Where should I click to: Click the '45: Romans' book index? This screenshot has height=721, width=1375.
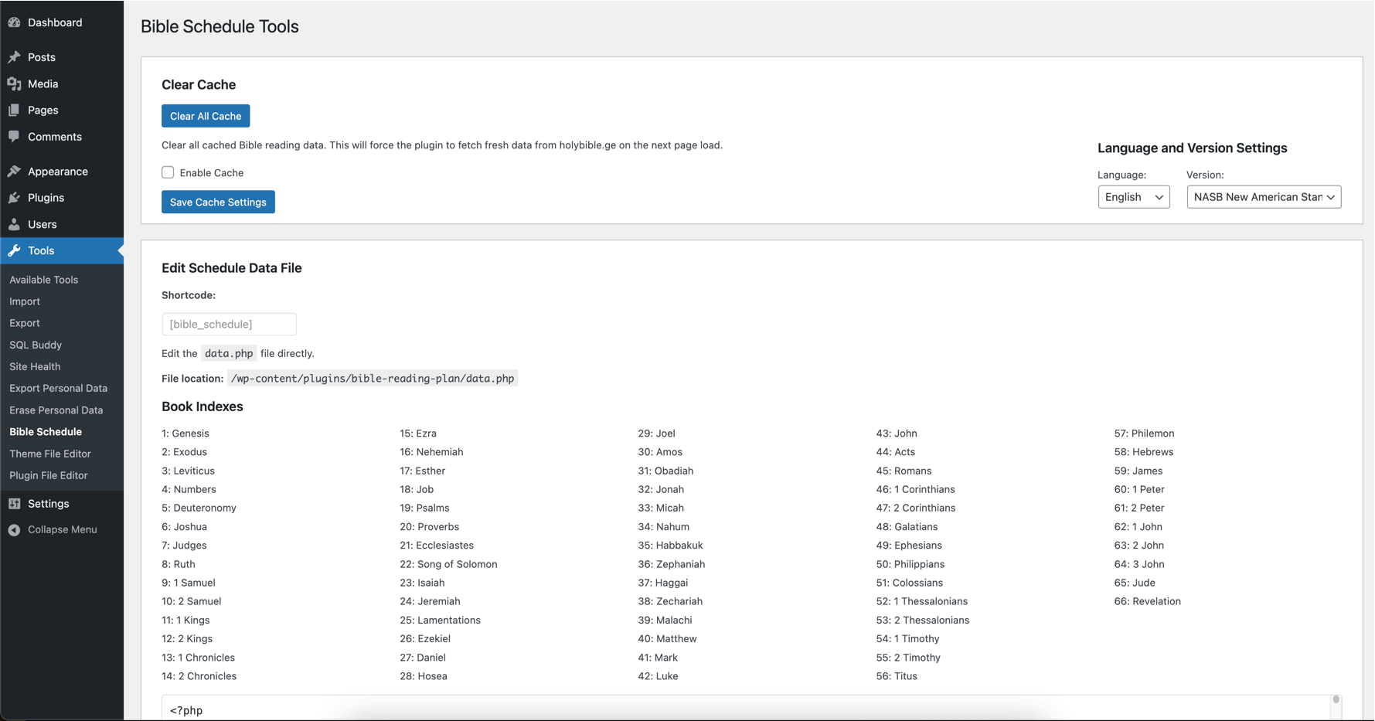coord(904,471)
